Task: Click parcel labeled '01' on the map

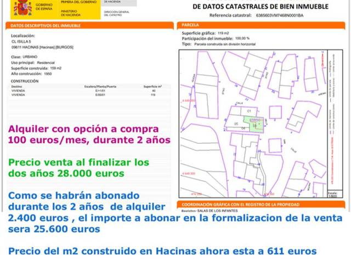Action: pos(249,111)
